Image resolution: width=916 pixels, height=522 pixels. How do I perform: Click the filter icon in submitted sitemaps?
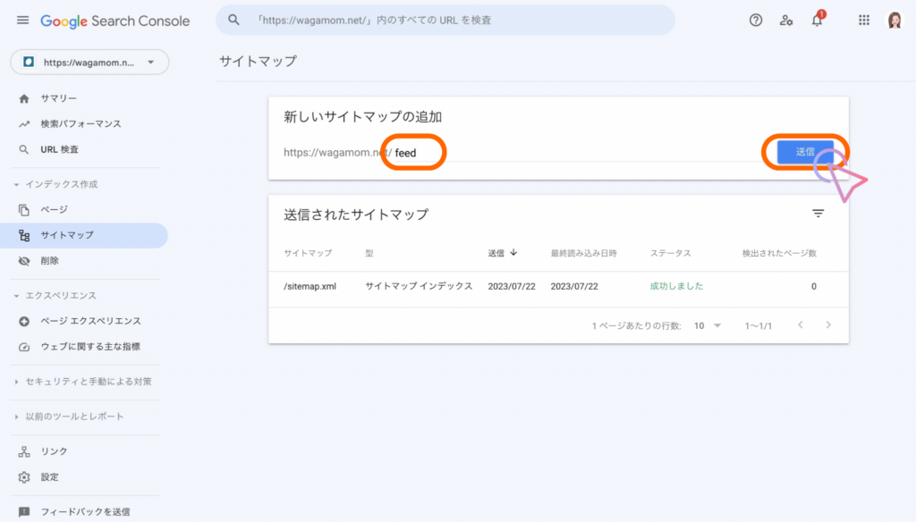coord(818,214)
